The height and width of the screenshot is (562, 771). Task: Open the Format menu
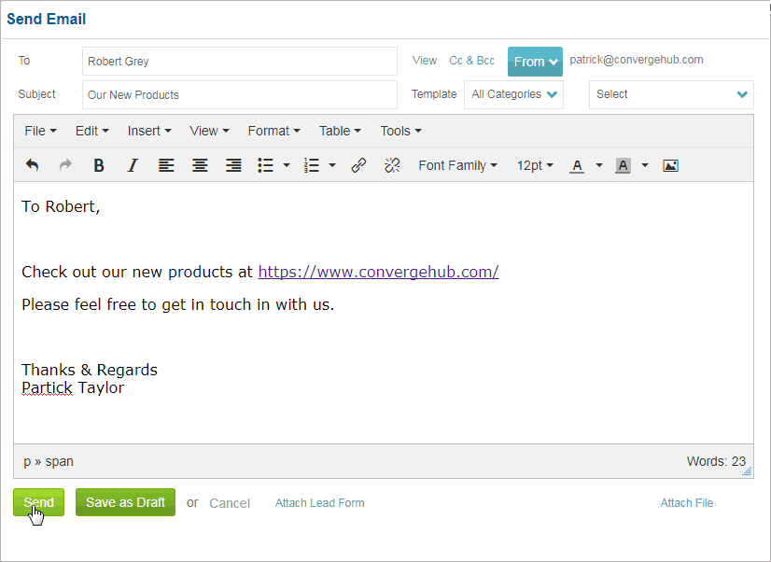tap(273, 131)
